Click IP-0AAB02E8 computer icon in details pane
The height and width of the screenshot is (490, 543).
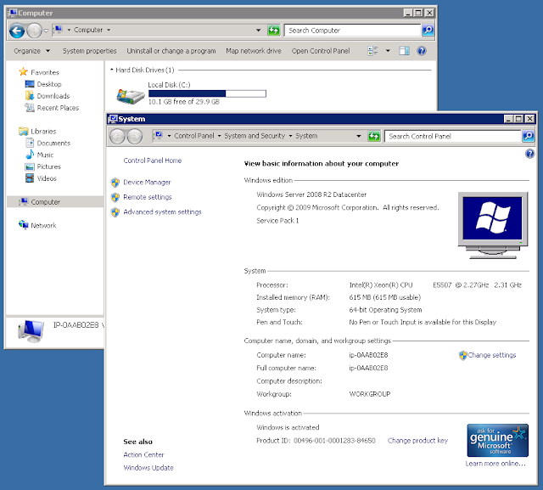(31, 331)
